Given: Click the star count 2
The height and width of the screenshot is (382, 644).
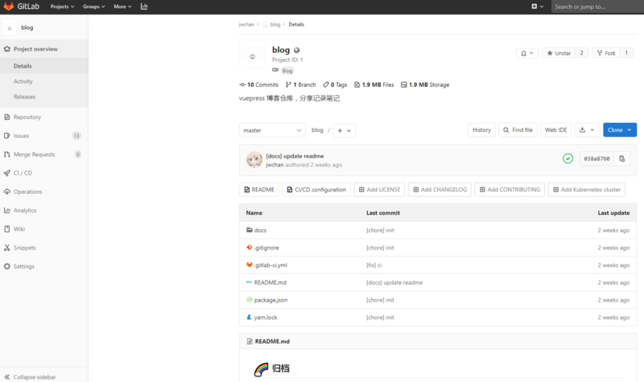Looking at the screenshot, I should (581, 53).
